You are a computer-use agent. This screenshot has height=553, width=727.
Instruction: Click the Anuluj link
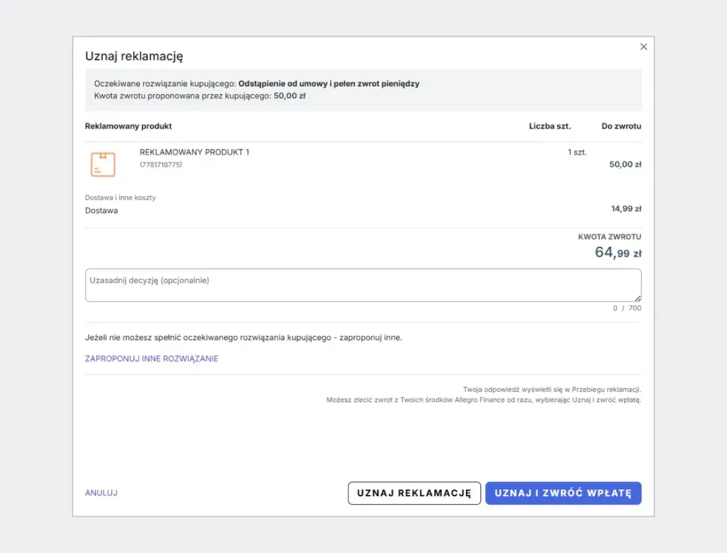coord(101,493)
